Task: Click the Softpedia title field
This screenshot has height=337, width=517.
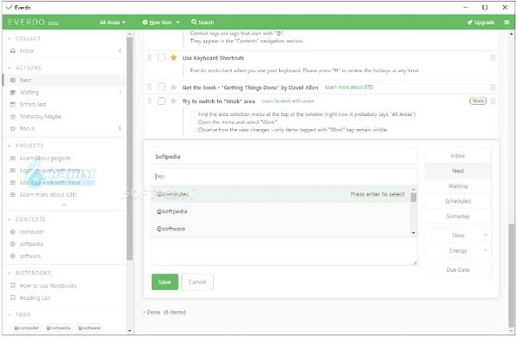Action: pos(284,156)
